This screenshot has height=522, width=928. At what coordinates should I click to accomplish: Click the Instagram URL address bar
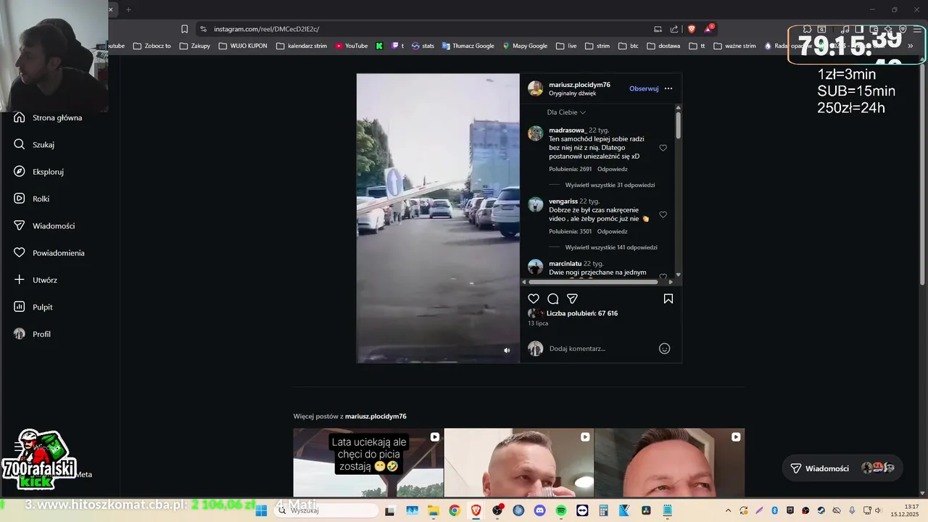point(428,29)
